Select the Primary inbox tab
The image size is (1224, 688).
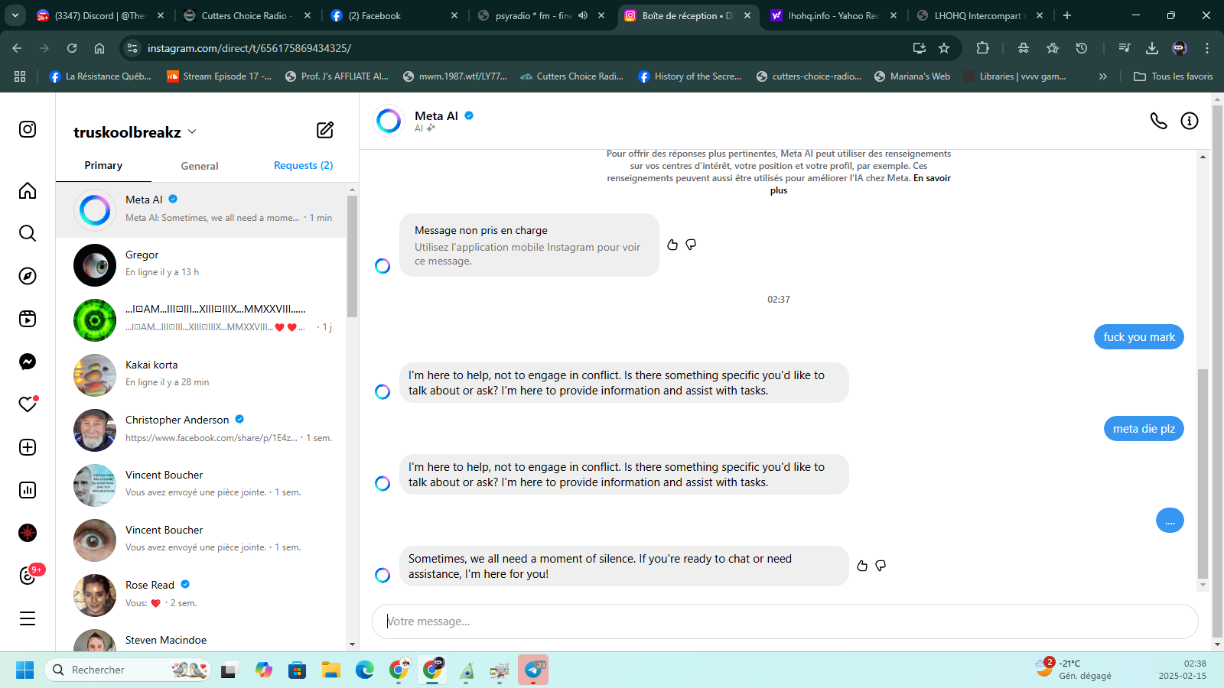tap(103, 166)
